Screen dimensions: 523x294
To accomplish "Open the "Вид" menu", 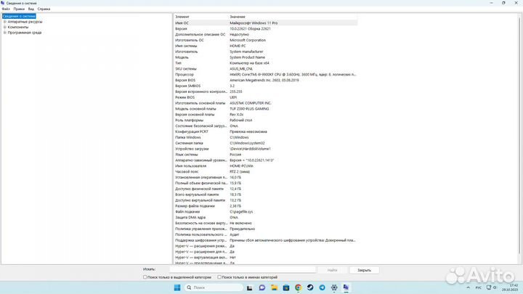I will tap(31, 9).
